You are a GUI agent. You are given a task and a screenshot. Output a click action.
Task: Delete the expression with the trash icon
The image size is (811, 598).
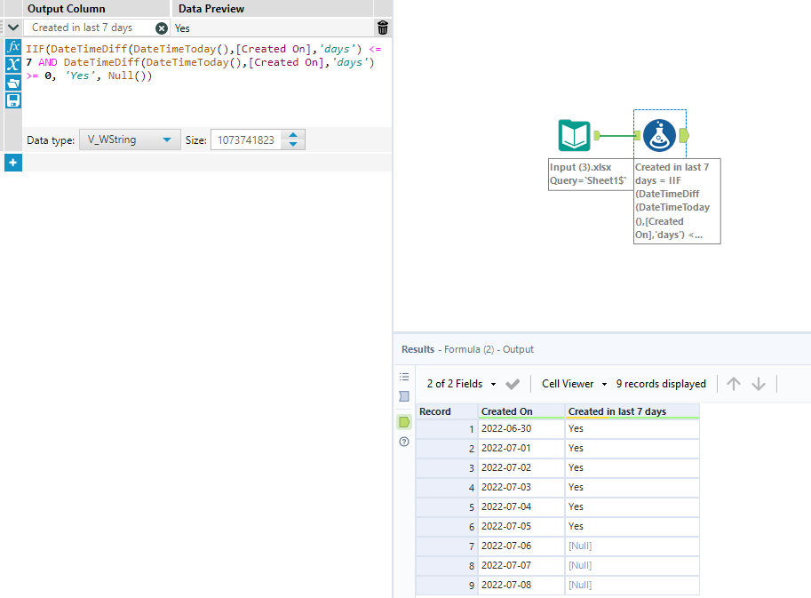(x=382, y=28)
